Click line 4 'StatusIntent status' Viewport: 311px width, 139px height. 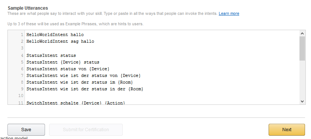(x=51, y=55)
